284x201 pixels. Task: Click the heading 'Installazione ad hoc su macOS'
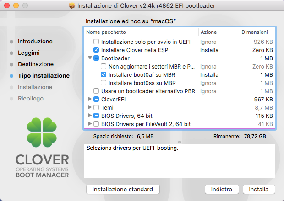point(131,21)
